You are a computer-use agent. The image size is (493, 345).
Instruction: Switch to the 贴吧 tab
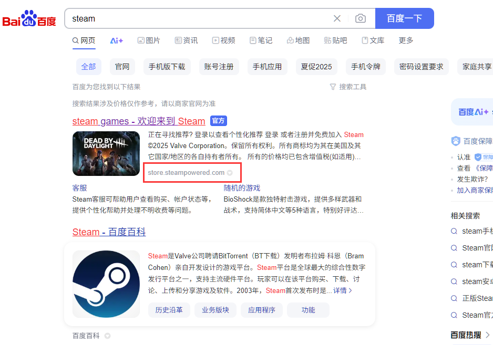335,40
